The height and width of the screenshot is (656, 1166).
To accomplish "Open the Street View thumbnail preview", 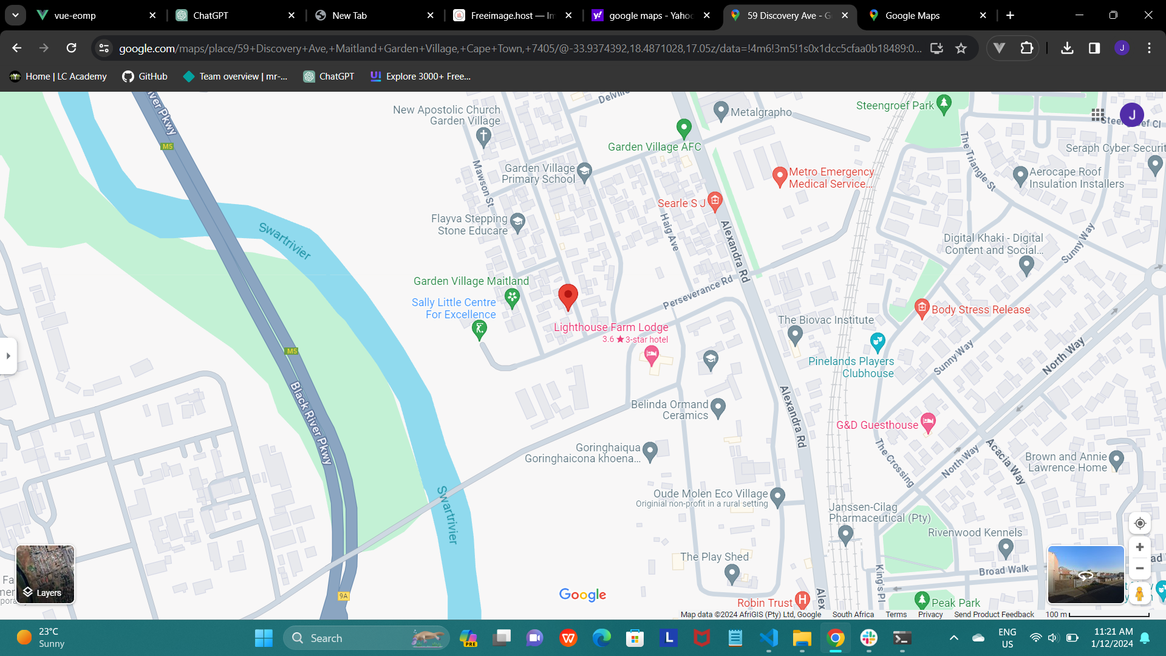I will coord(1086,574).
